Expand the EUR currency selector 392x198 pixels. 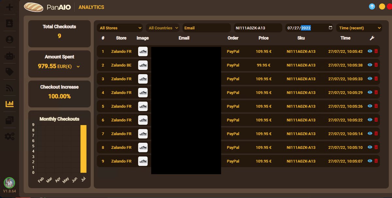click(x=78, y=66)
